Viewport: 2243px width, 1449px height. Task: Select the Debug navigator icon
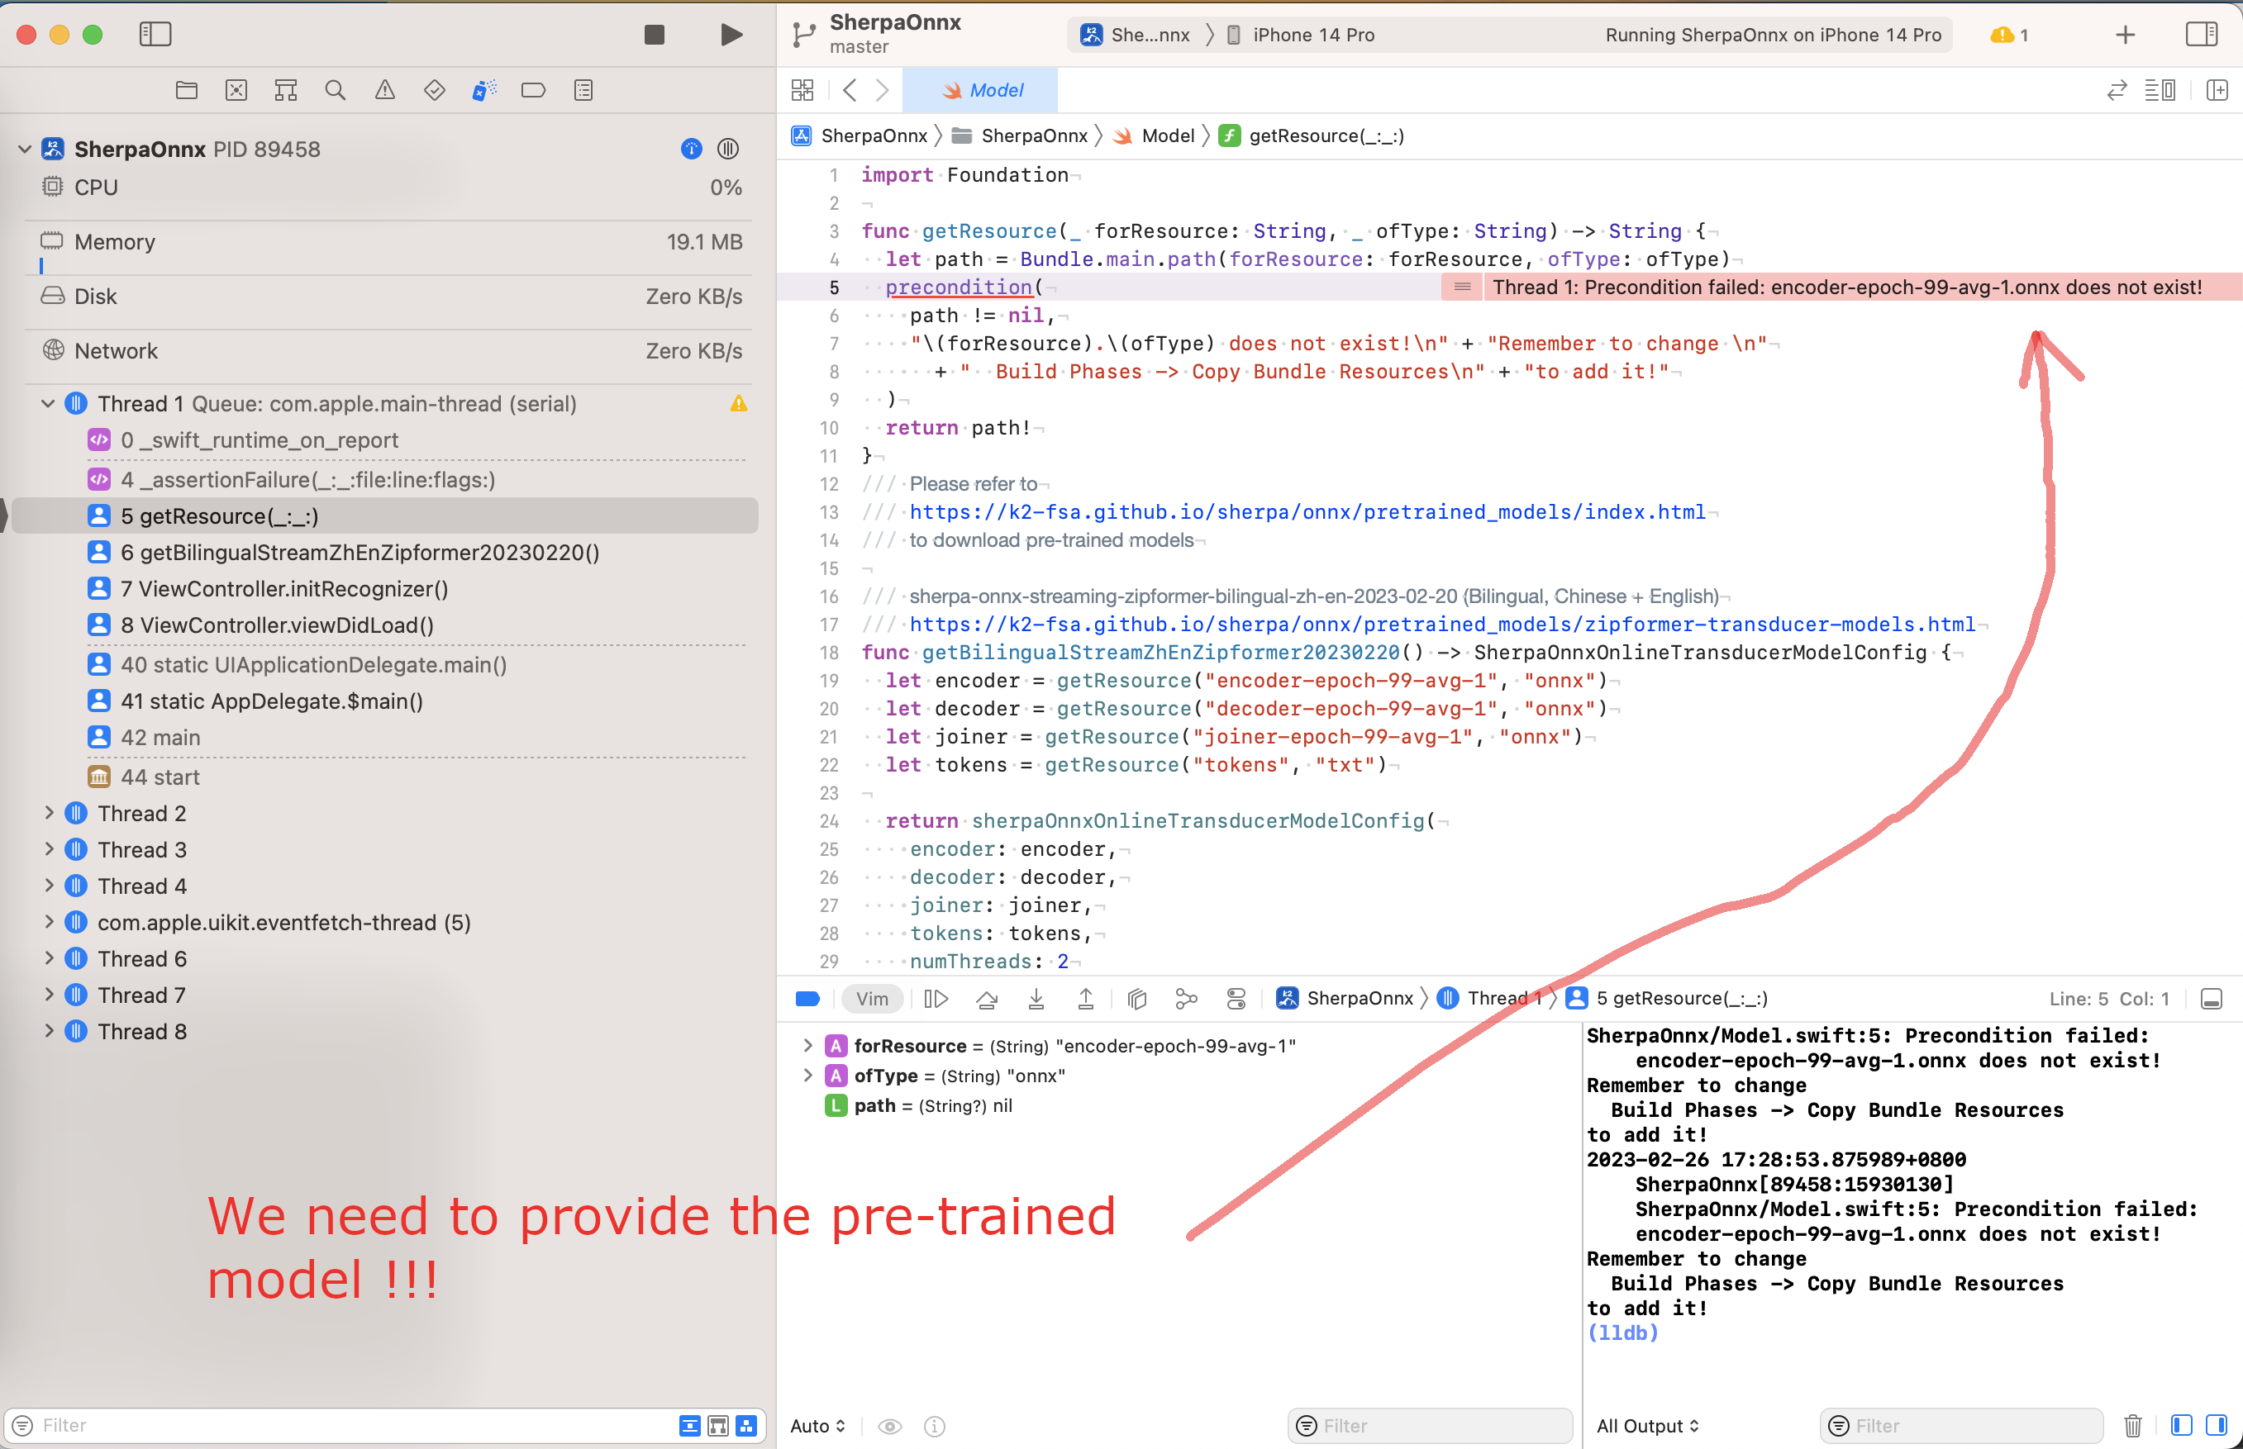483,90
